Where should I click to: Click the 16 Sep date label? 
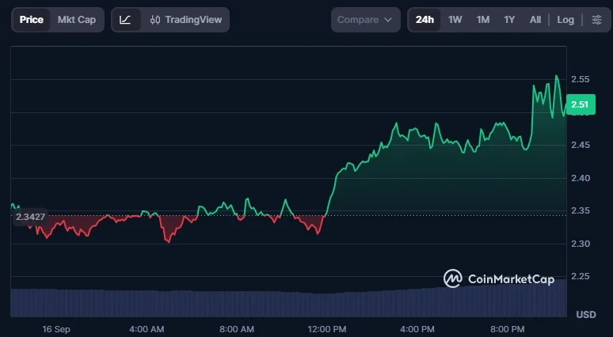(x=56, y=329)
